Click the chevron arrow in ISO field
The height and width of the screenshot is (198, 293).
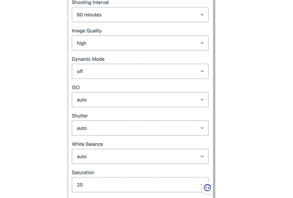coord(202,100)
